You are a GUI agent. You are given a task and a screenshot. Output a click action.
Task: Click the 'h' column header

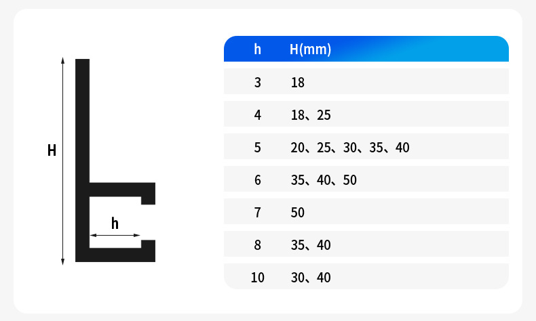tap(257, 49)
